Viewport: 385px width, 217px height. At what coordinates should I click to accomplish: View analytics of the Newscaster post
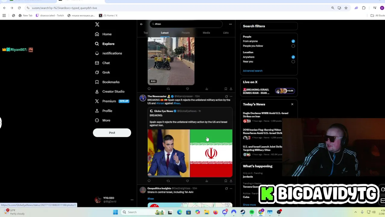[207, 181]
